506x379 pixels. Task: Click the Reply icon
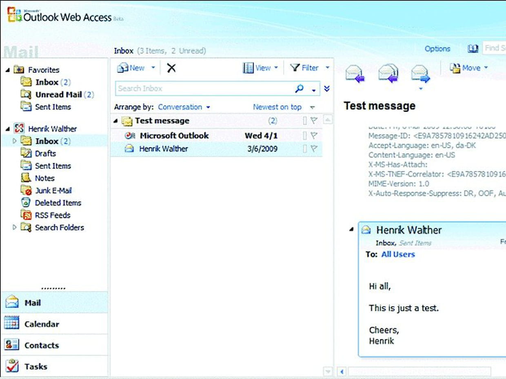pos(355,74)
